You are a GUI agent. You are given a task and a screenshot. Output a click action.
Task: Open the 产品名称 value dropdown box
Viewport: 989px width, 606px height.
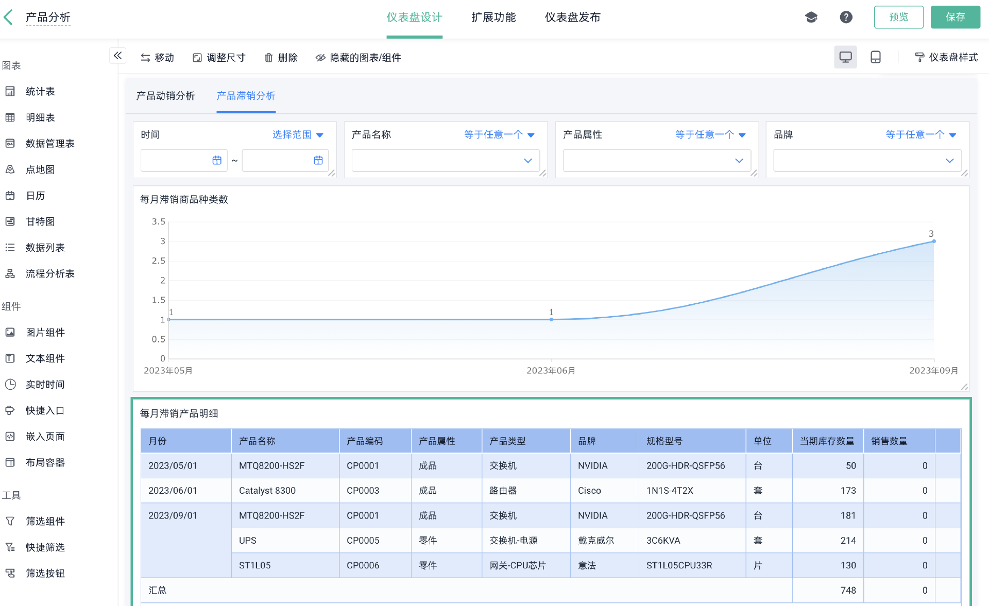pyautogui.click(x=445, y=161)
